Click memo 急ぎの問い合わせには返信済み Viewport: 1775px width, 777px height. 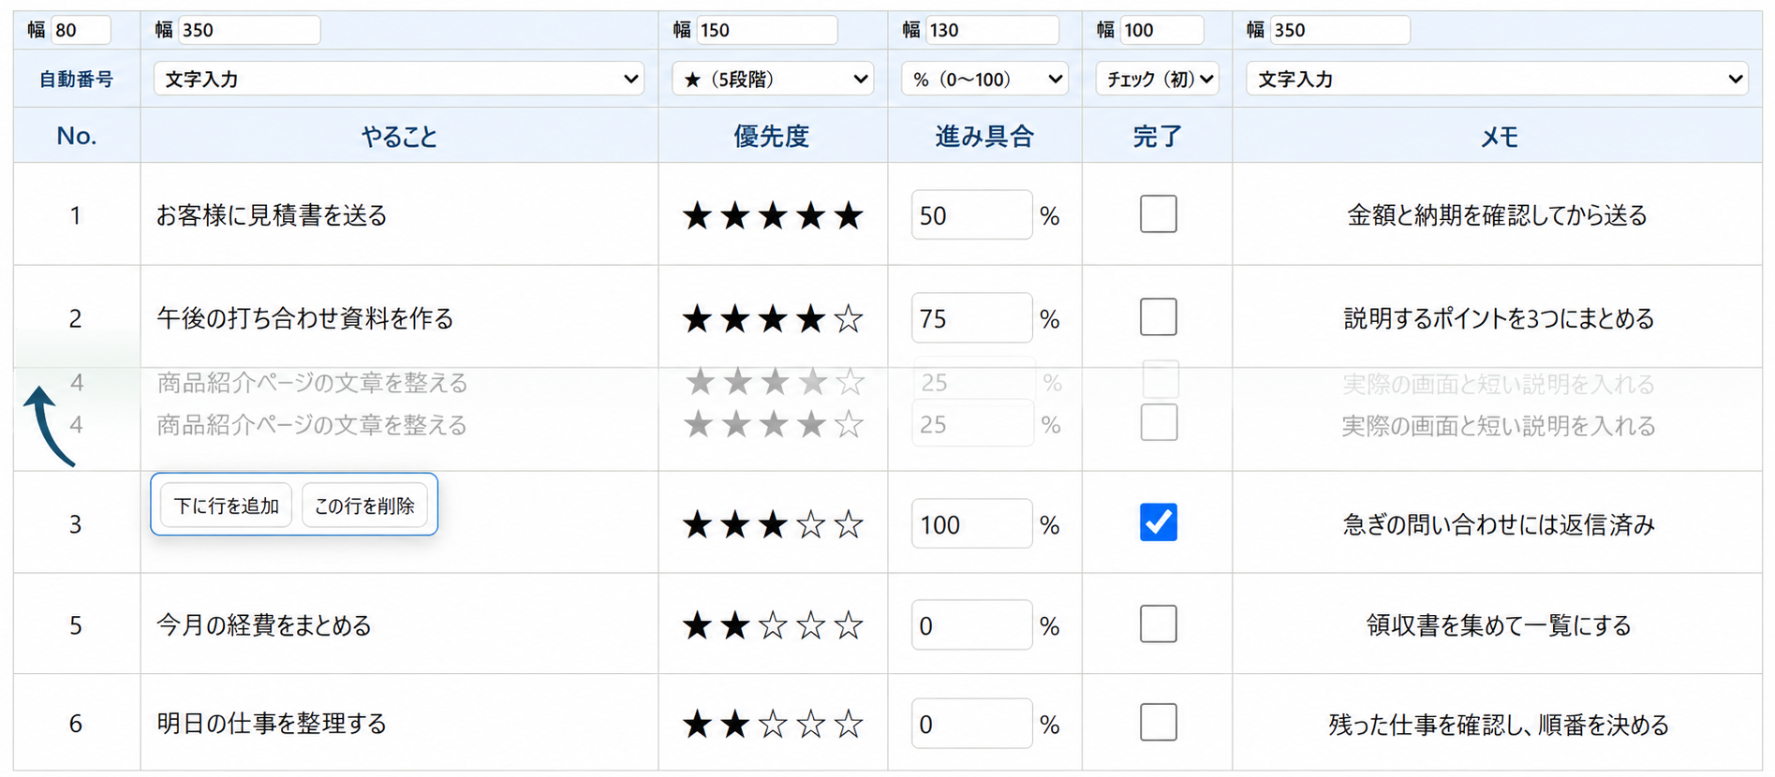(x=1499, y=524)
